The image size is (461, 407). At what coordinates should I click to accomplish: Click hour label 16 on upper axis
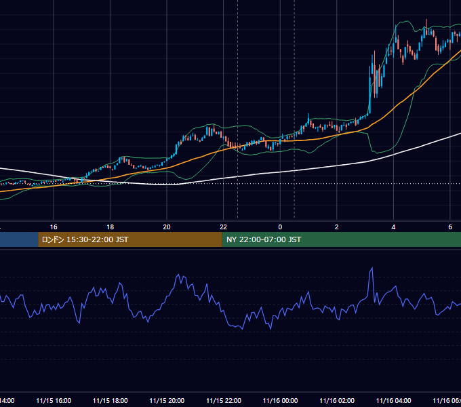[x=54, y=227]
